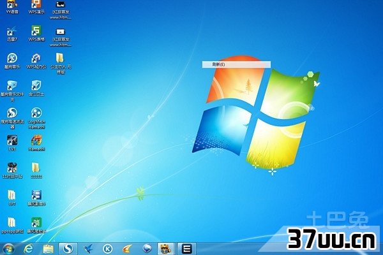383x255 pixels.
Task: Launch the 金山卫士 shield shortcut
Action: pos(36,89)
